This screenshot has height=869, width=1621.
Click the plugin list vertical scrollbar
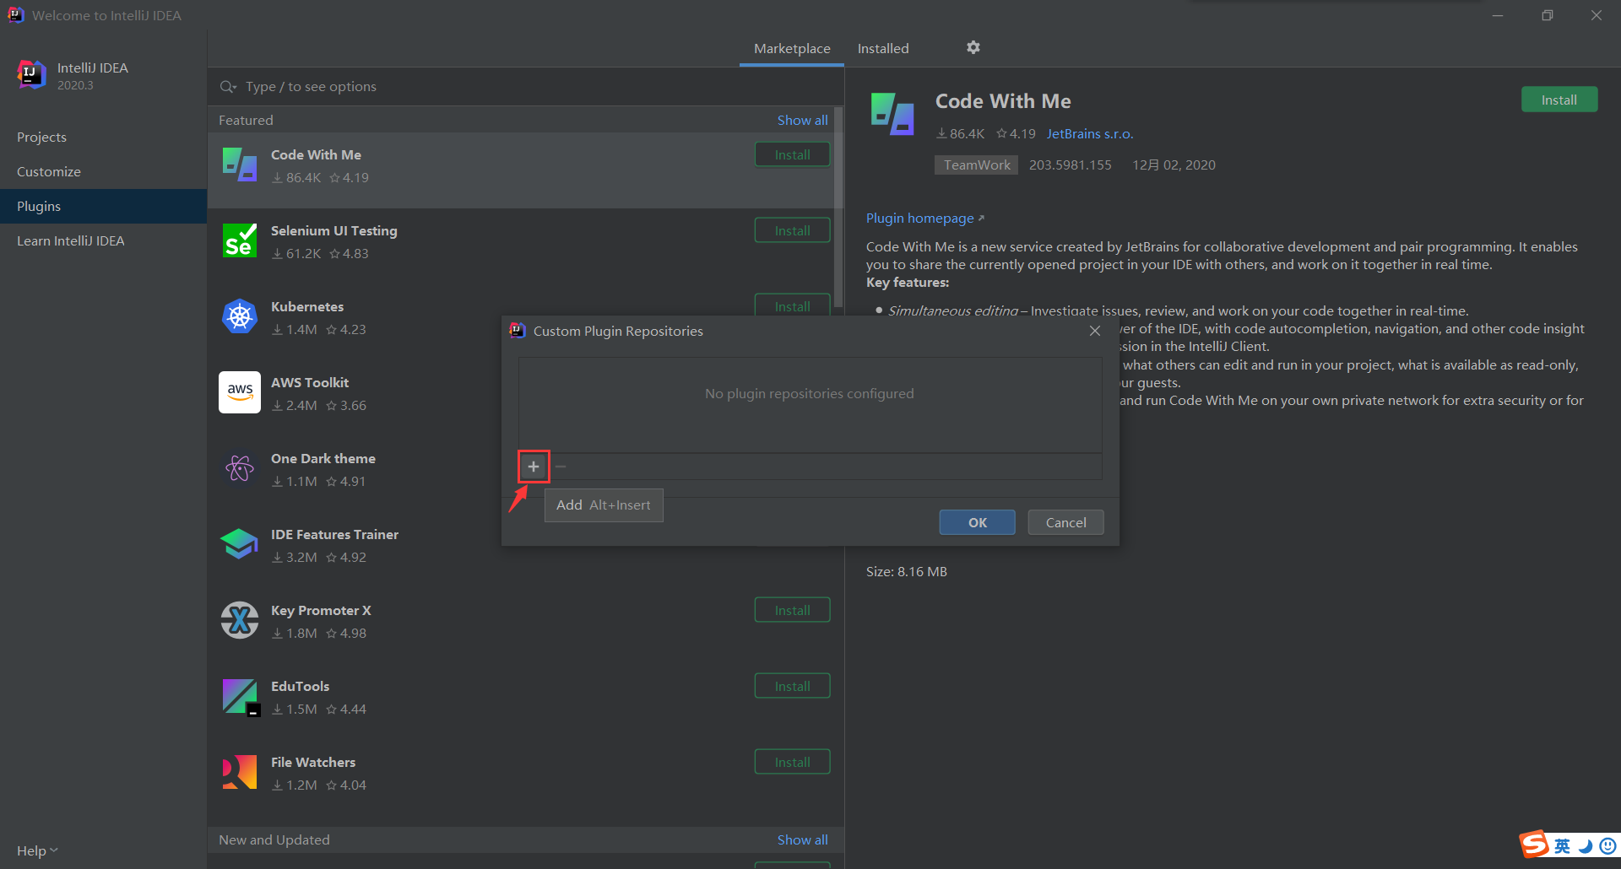[838, 207]
